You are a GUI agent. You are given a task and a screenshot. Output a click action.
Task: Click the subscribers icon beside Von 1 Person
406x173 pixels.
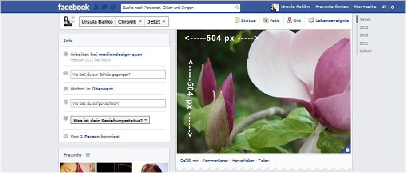66,136
